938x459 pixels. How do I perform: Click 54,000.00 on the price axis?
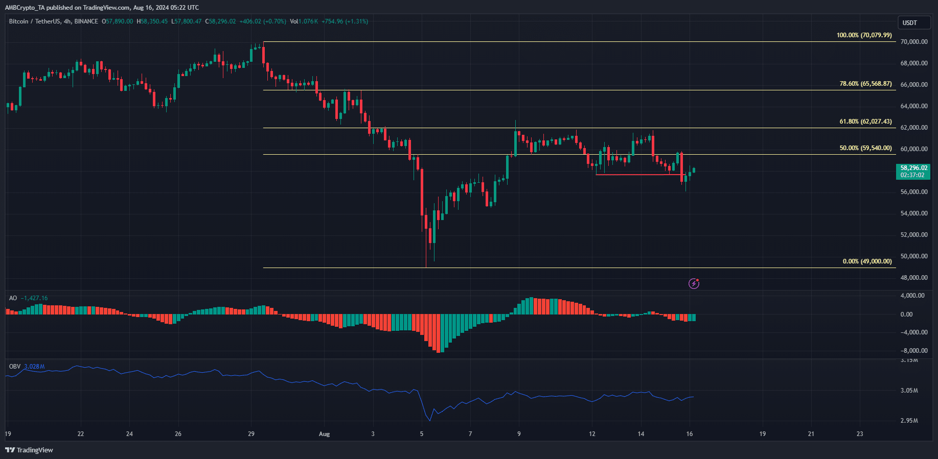(914, 213)
